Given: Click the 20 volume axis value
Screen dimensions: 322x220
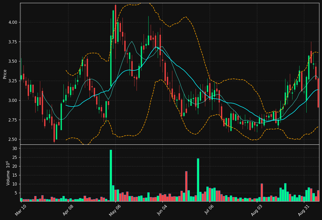Looking at the screenshot, I should point(15,166).
